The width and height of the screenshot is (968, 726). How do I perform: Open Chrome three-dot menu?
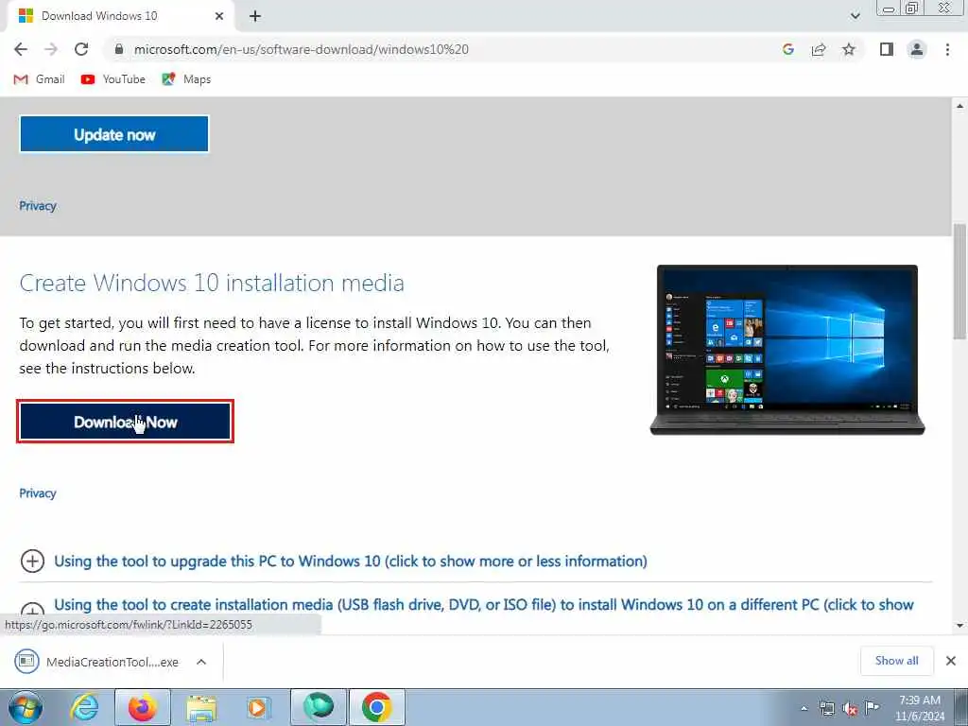947,49
